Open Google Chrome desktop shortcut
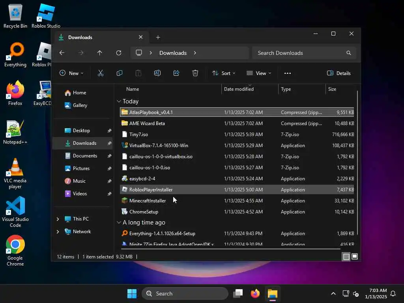The height and width of the screenshot is (303, 404). tap(15, 251)
